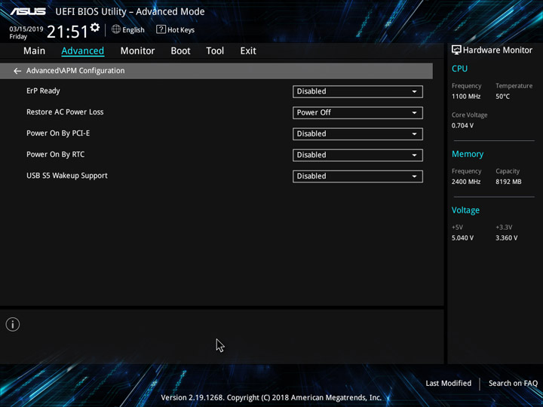Click the Hot Keys question mark icon
The image size is (543, 407).
tap(161, 29)
